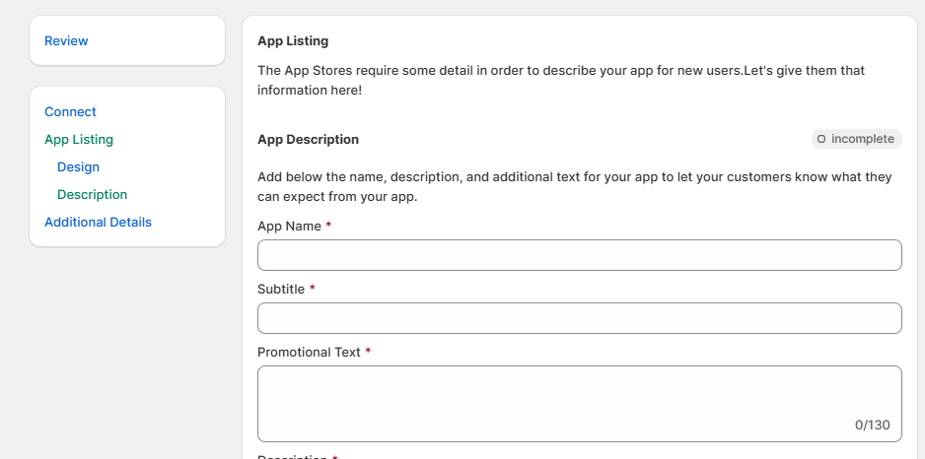Image resolution: width=925 pixels, height=459 pixels.
Task: Focus the App Name input field
Action: pos(579,255)
